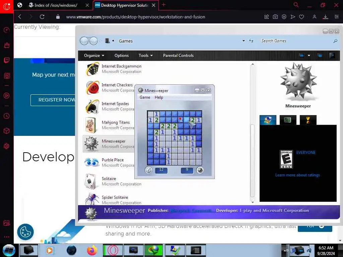Click the cookie settings round button
343x257 pixels.
coord(25,232)
